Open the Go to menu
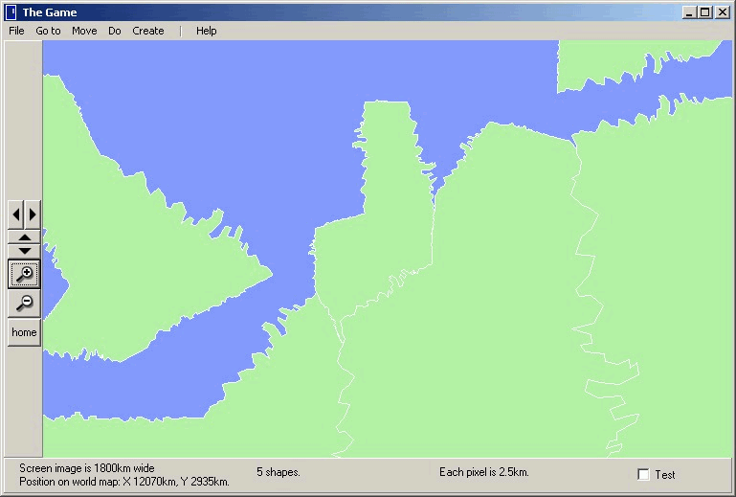 (48, 31)
